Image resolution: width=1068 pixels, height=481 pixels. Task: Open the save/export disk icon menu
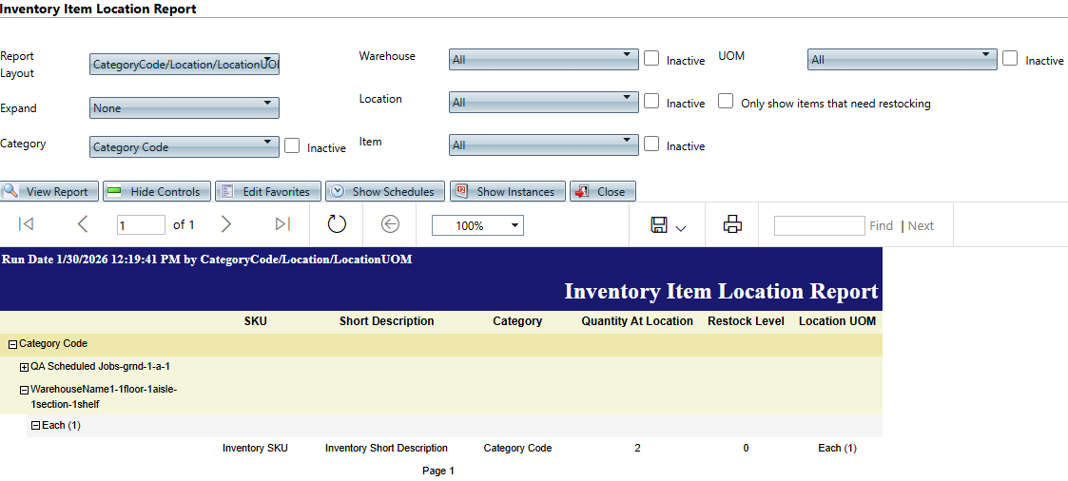click(x=668, y=225)
